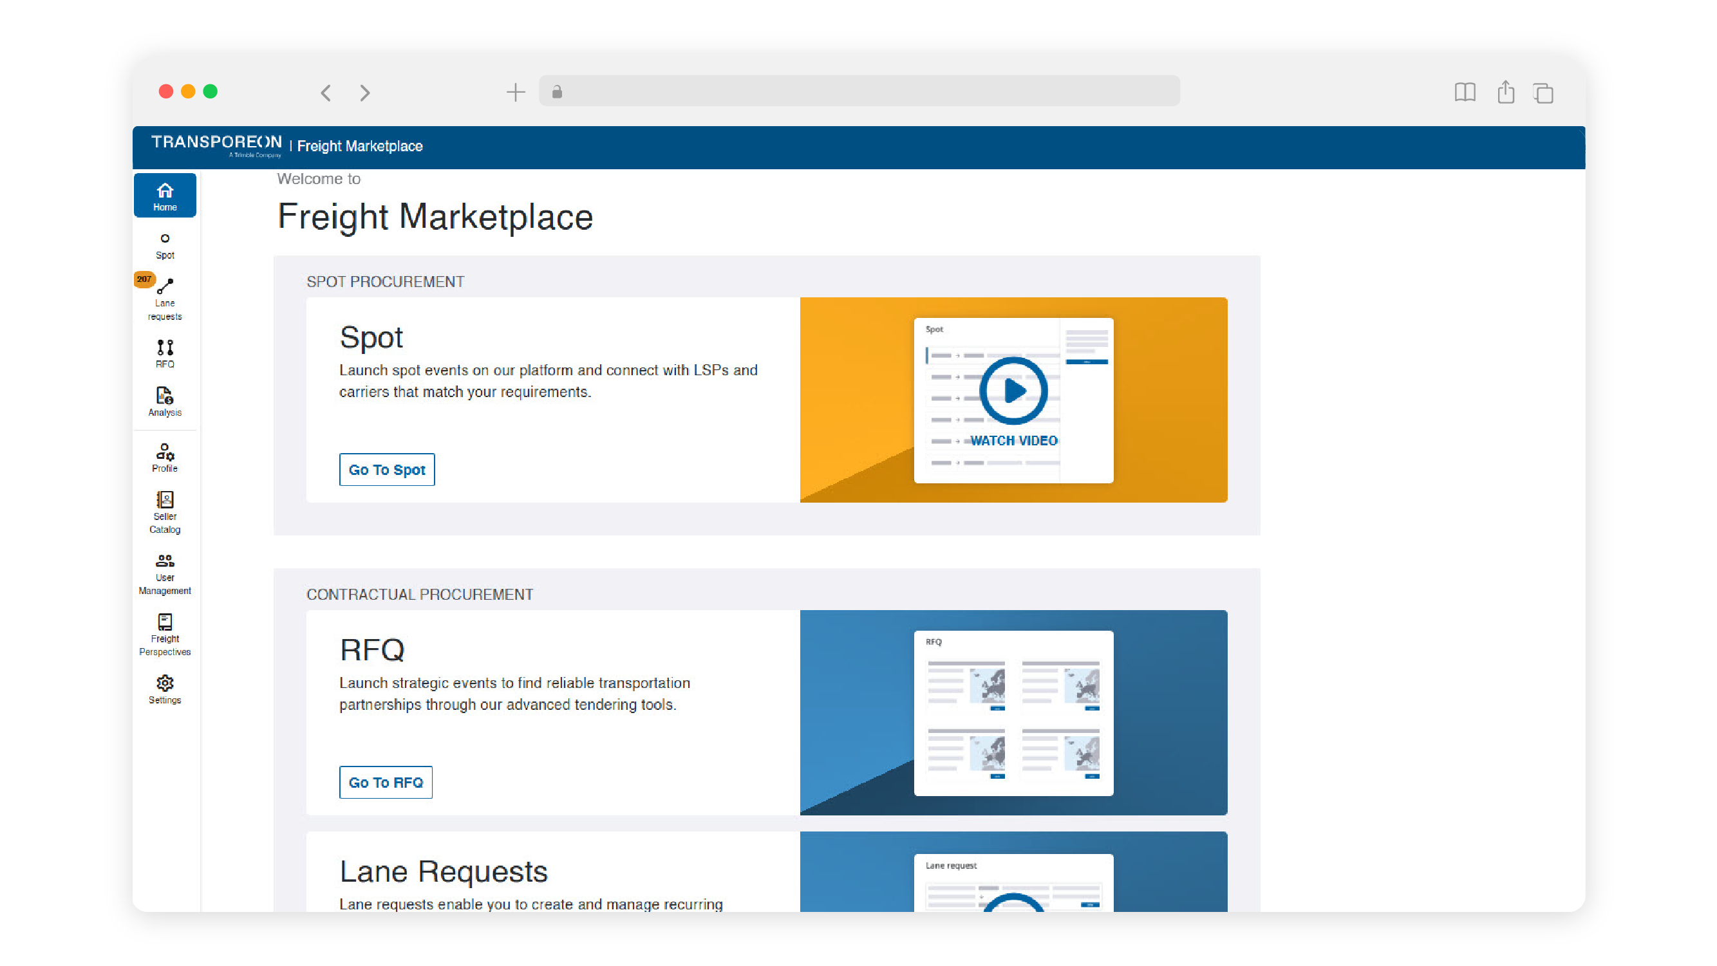Go to Profile in sidebar
1717x966 pixels.
[x=165, y=458]
